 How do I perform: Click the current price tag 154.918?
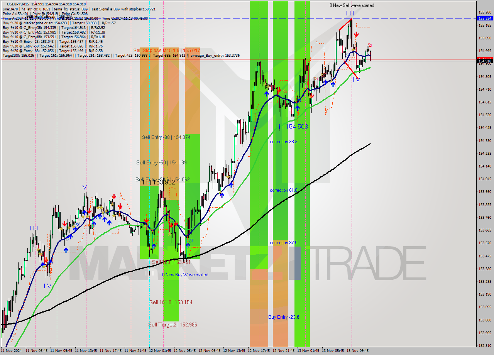pos(485,61)
